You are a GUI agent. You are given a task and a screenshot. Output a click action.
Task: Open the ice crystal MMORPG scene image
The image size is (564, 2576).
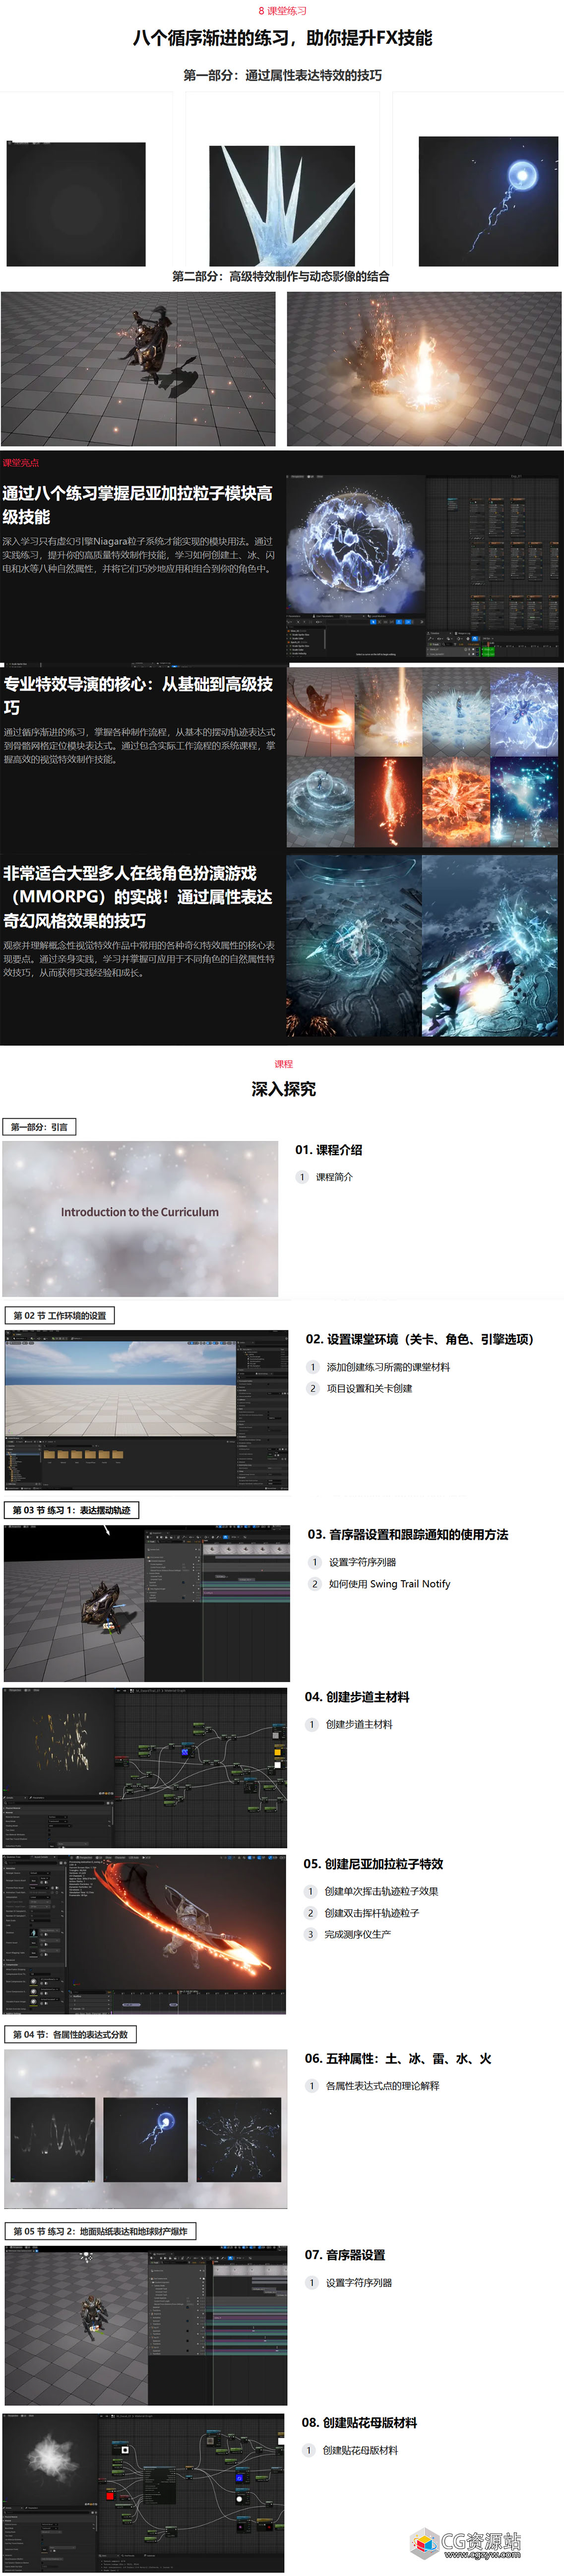422,946
